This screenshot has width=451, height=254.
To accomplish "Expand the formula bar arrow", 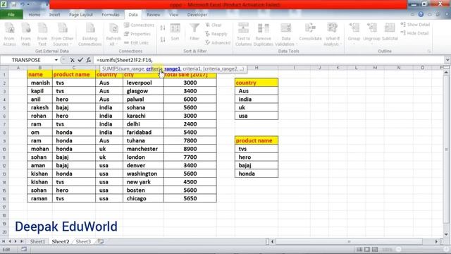I will pyautogui.click(x=447, y=60).
